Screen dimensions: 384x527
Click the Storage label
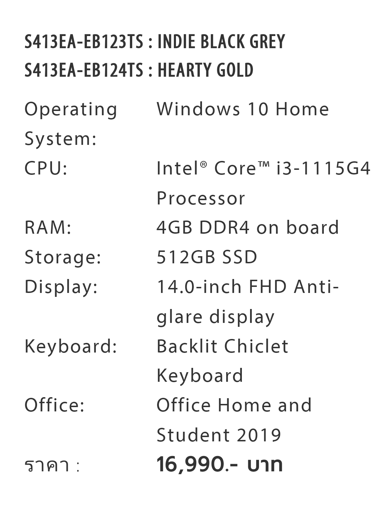pyautogui.click(x=63, y=257)
